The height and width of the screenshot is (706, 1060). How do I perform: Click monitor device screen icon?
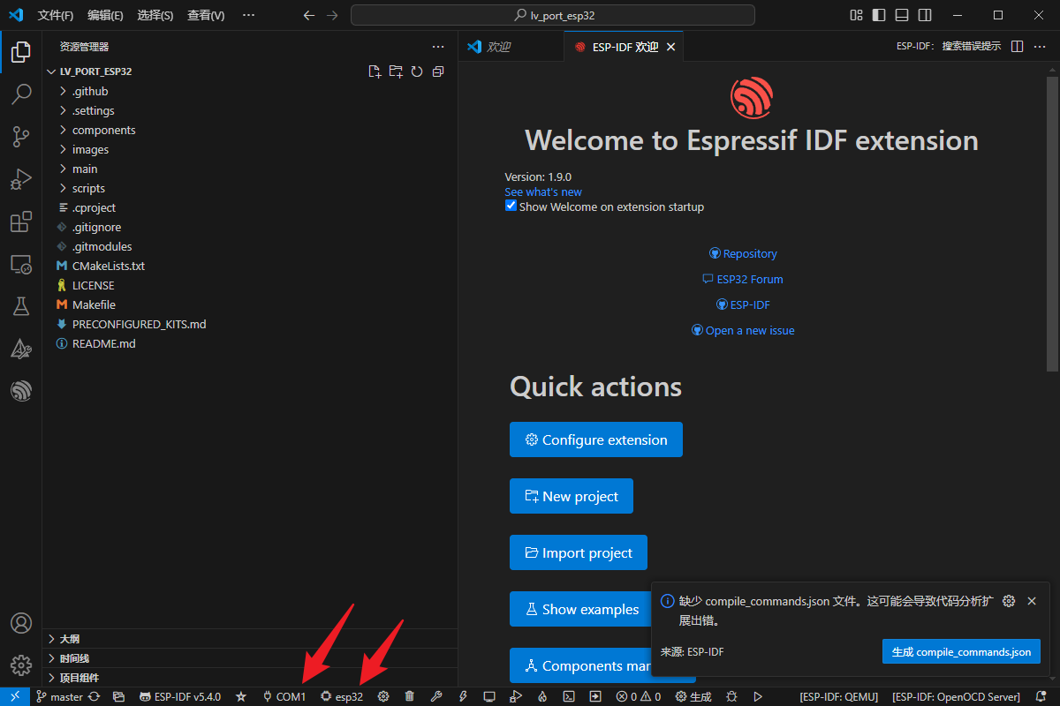tap(488, 696)
